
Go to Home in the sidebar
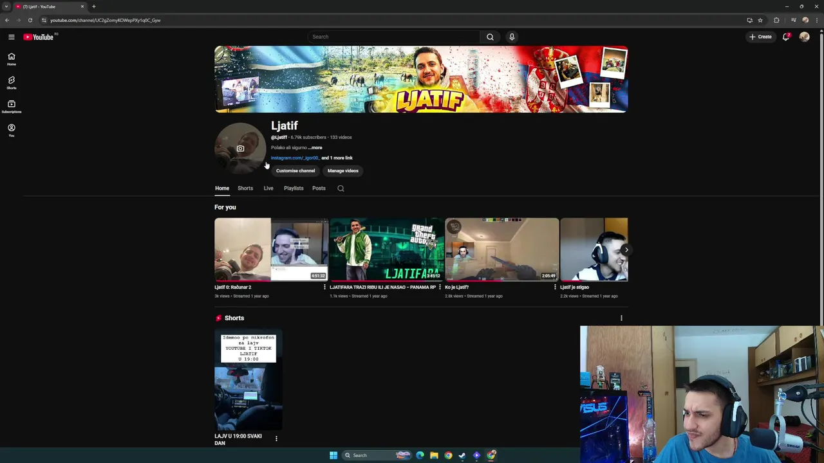11,59
